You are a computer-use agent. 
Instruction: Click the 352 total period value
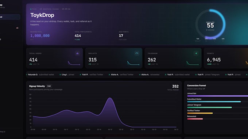pyautogui.click(x=175, y=86)
